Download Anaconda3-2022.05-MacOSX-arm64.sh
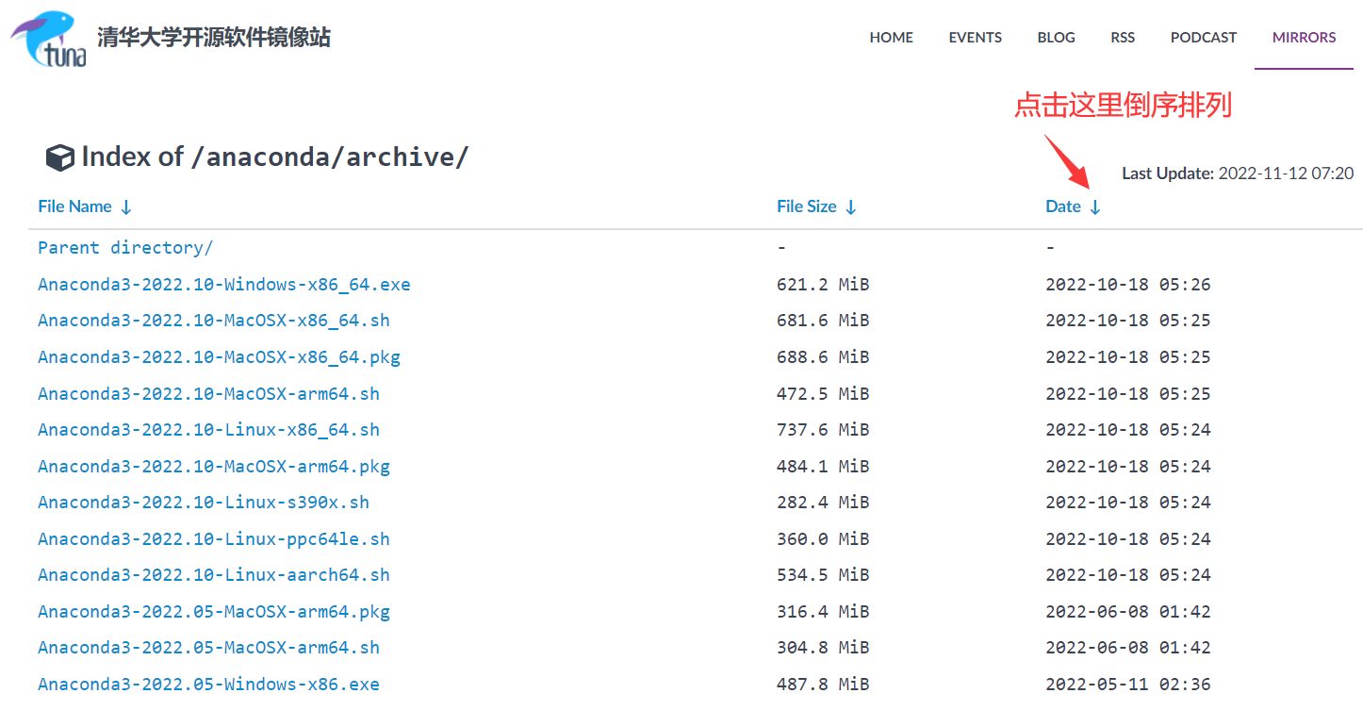 point(208,648)
